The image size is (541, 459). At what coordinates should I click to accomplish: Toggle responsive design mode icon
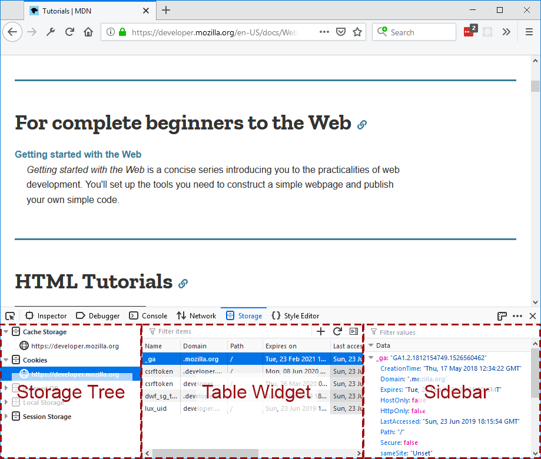tap(502, 316)
